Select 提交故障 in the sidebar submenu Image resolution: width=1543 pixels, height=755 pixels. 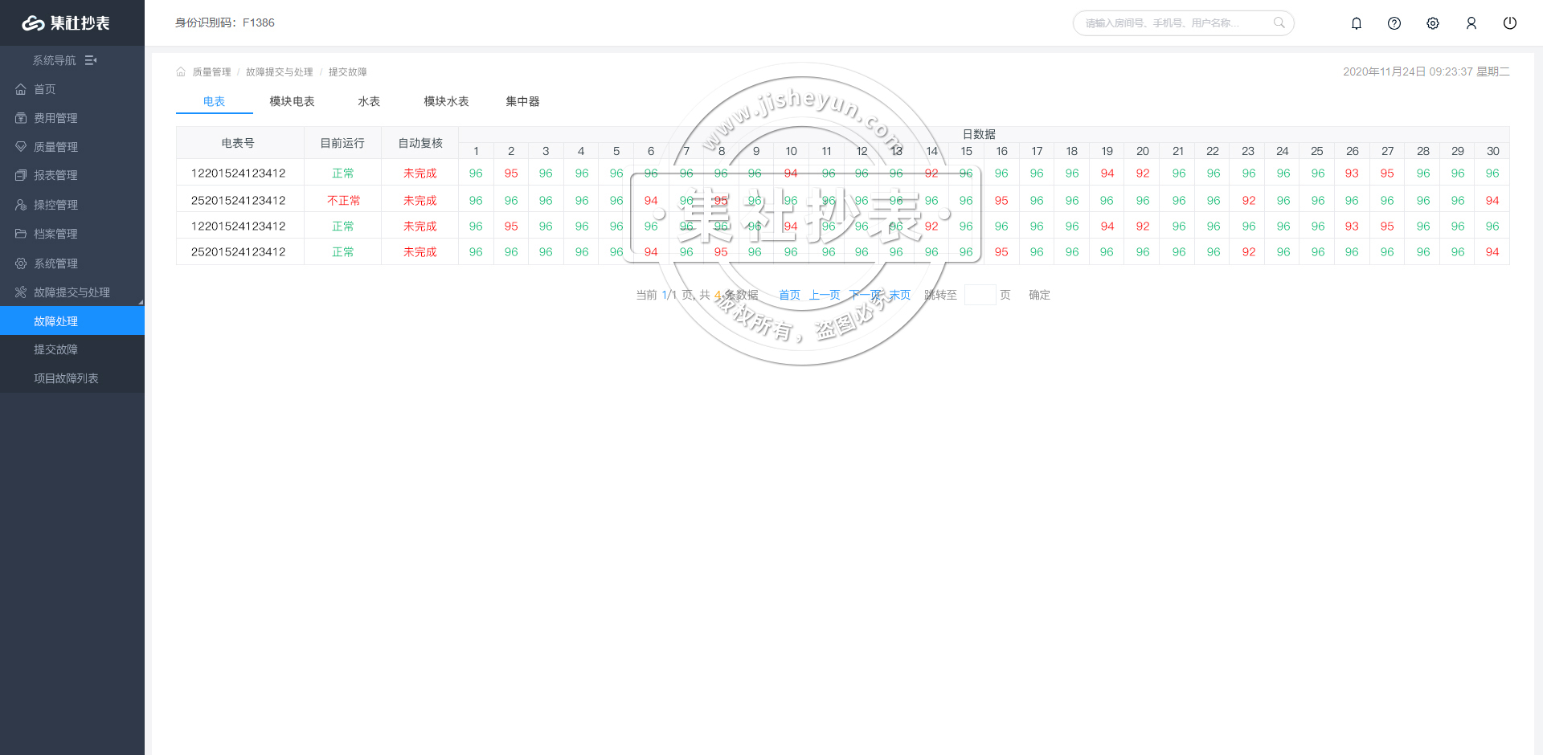pyautogui.click(x=55, y=349)
